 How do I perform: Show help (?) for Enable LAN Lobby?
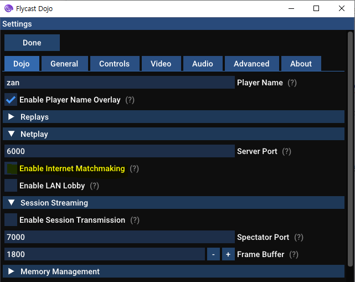point(94,186)
